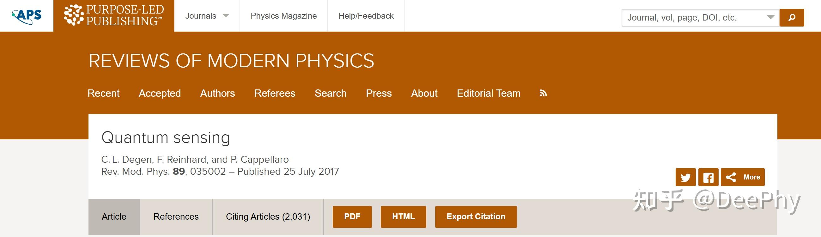Screen dimensions: 821x237
Task: Open the Purpose-Led Publishing logo
Action: [x=114, y=15]
